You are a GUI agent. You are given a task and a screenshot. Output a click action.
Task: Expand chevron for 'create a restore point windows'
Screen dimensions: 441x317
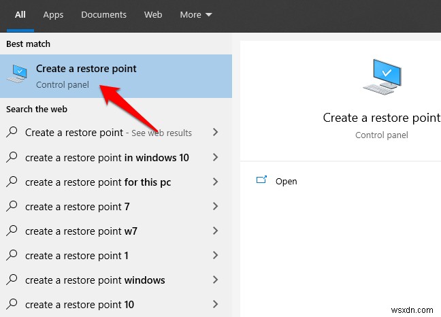[216, 280]
